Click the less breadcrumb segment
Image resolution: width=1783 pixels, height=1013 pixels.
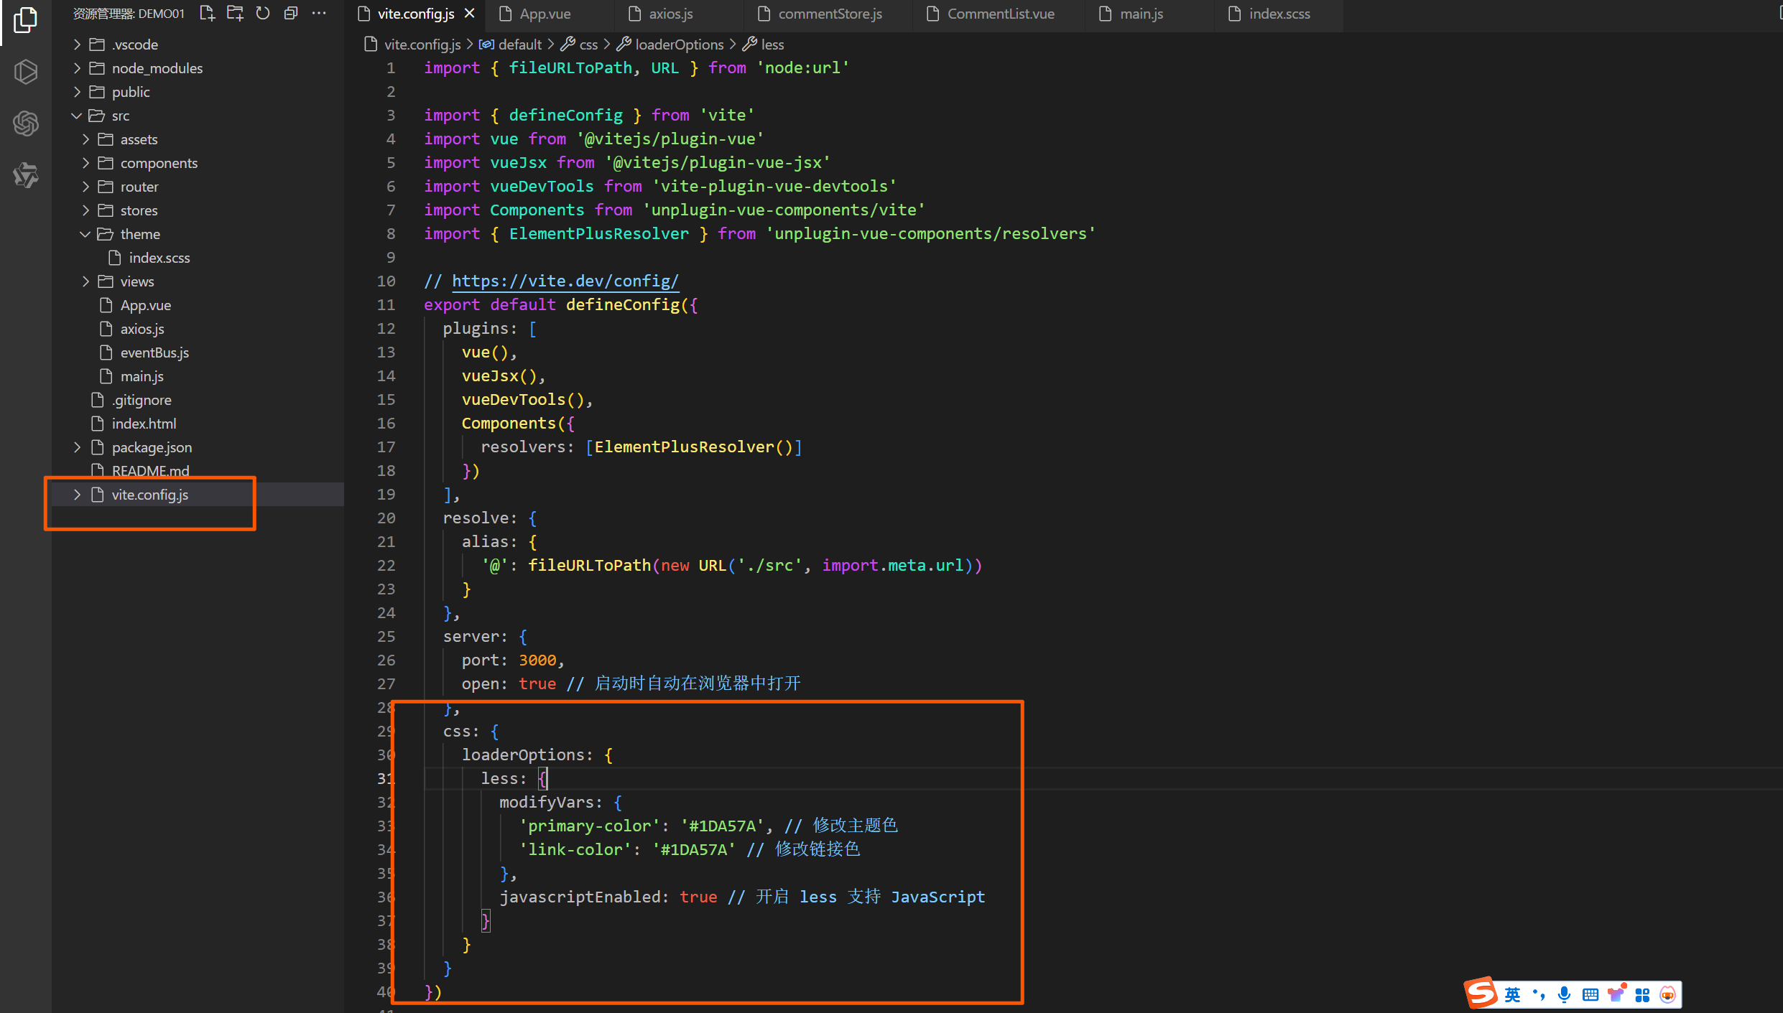[763, 45]
